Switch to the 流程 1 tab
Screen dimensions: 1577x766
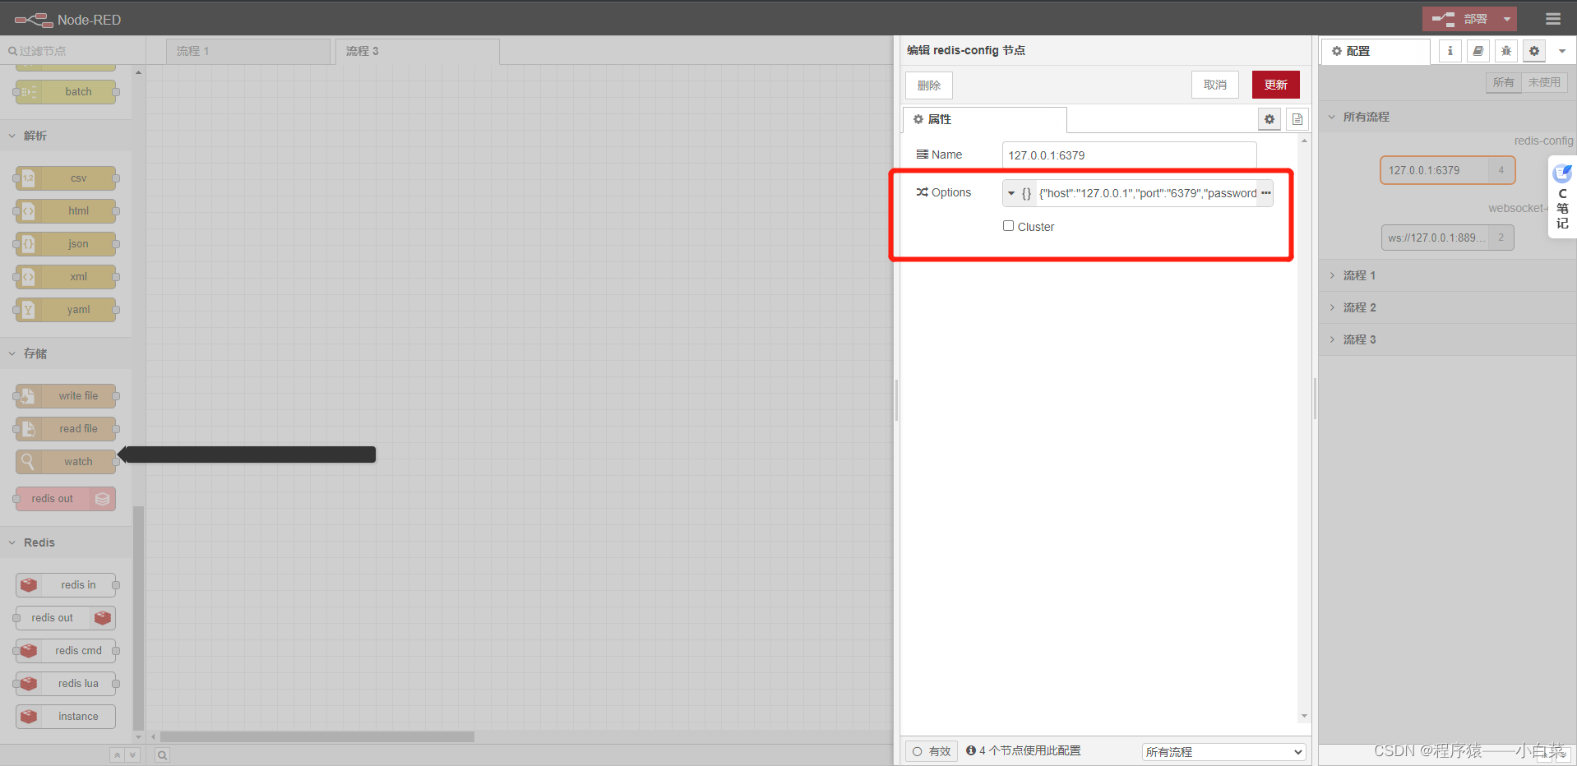193,50
